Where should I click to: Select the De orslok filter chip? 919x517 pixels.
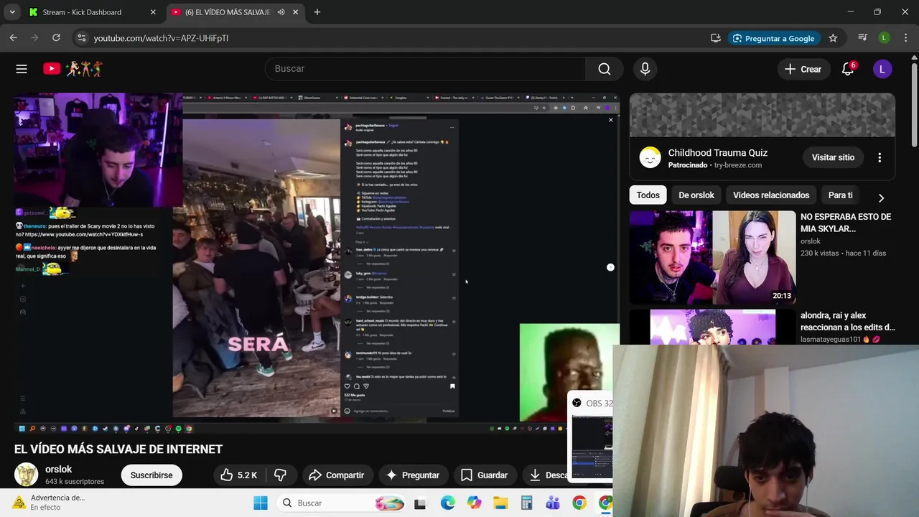coord(696,195)
